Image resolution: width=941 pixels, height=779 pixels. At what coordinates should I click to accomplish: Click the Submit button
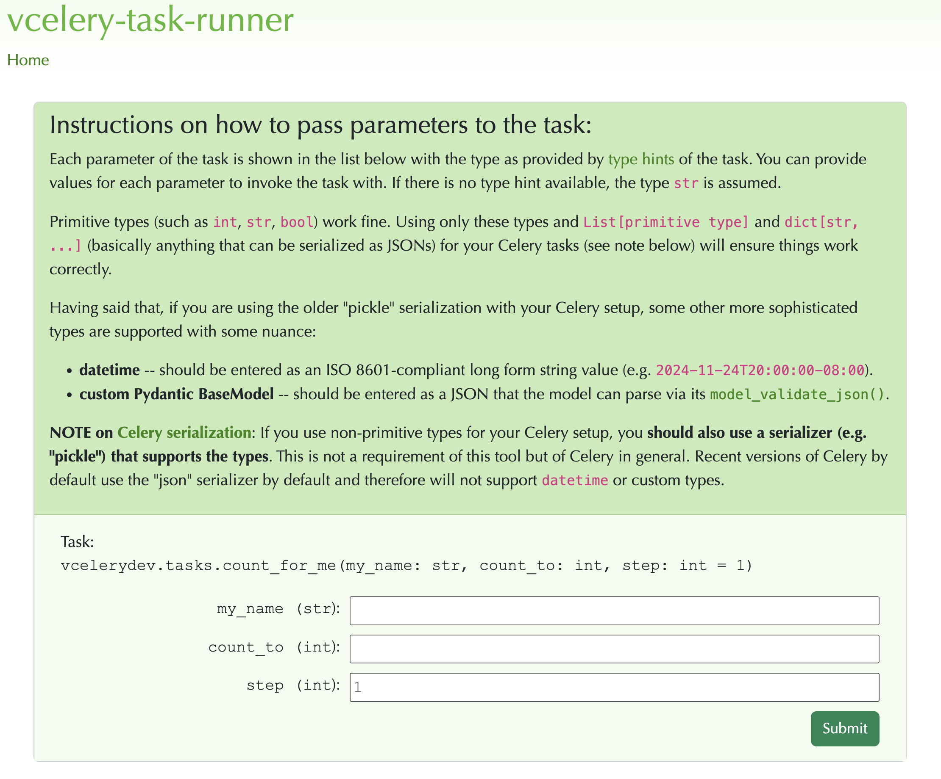[x=844, y=729]
